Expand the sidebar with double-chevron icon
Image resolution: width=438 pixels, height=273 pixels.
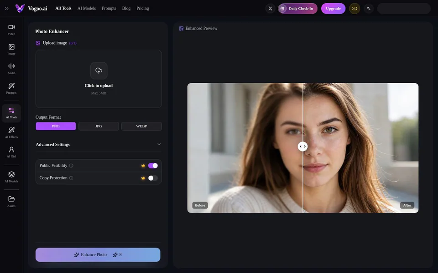(x=6, y=8)
